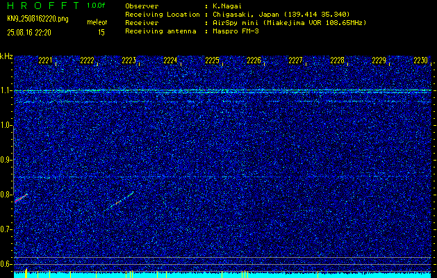This screenshot has height=278, width=437.
Task: Click the Receiver field label
Action: (x=142, y=23)
